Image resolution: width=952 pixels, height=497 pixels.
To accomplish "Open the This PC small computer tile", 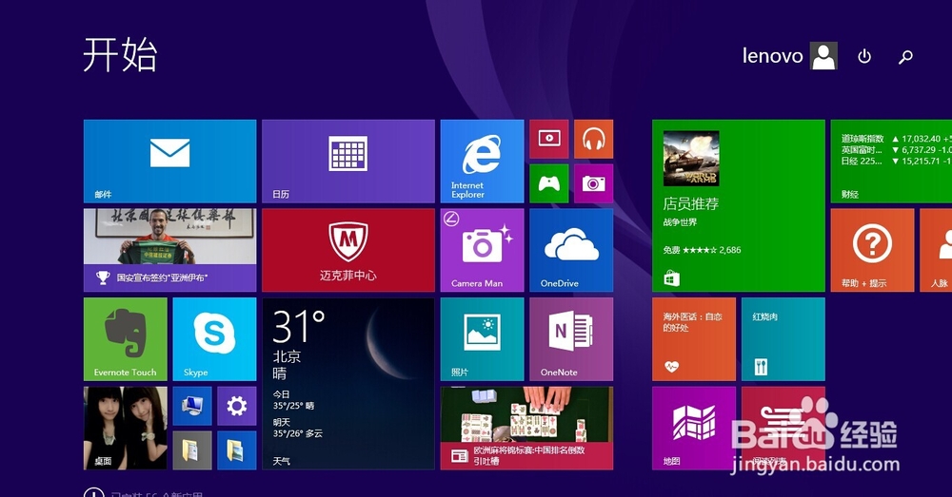I will pos(192,406).
